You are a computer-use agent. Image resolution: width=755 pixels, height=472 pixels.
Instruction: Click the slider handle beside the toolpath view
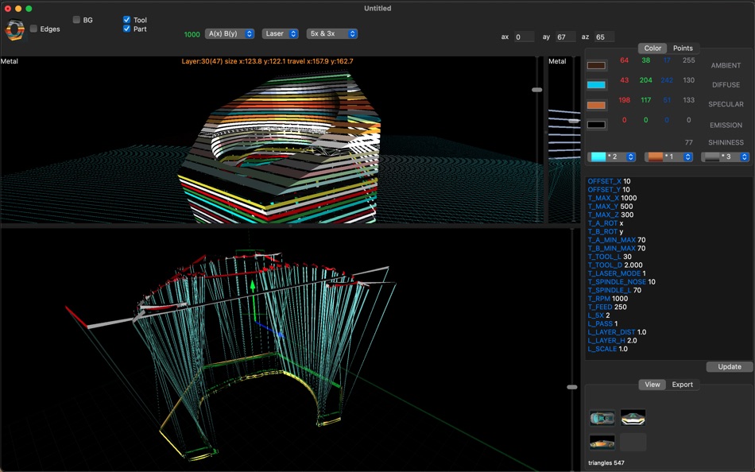pos(572,387)
